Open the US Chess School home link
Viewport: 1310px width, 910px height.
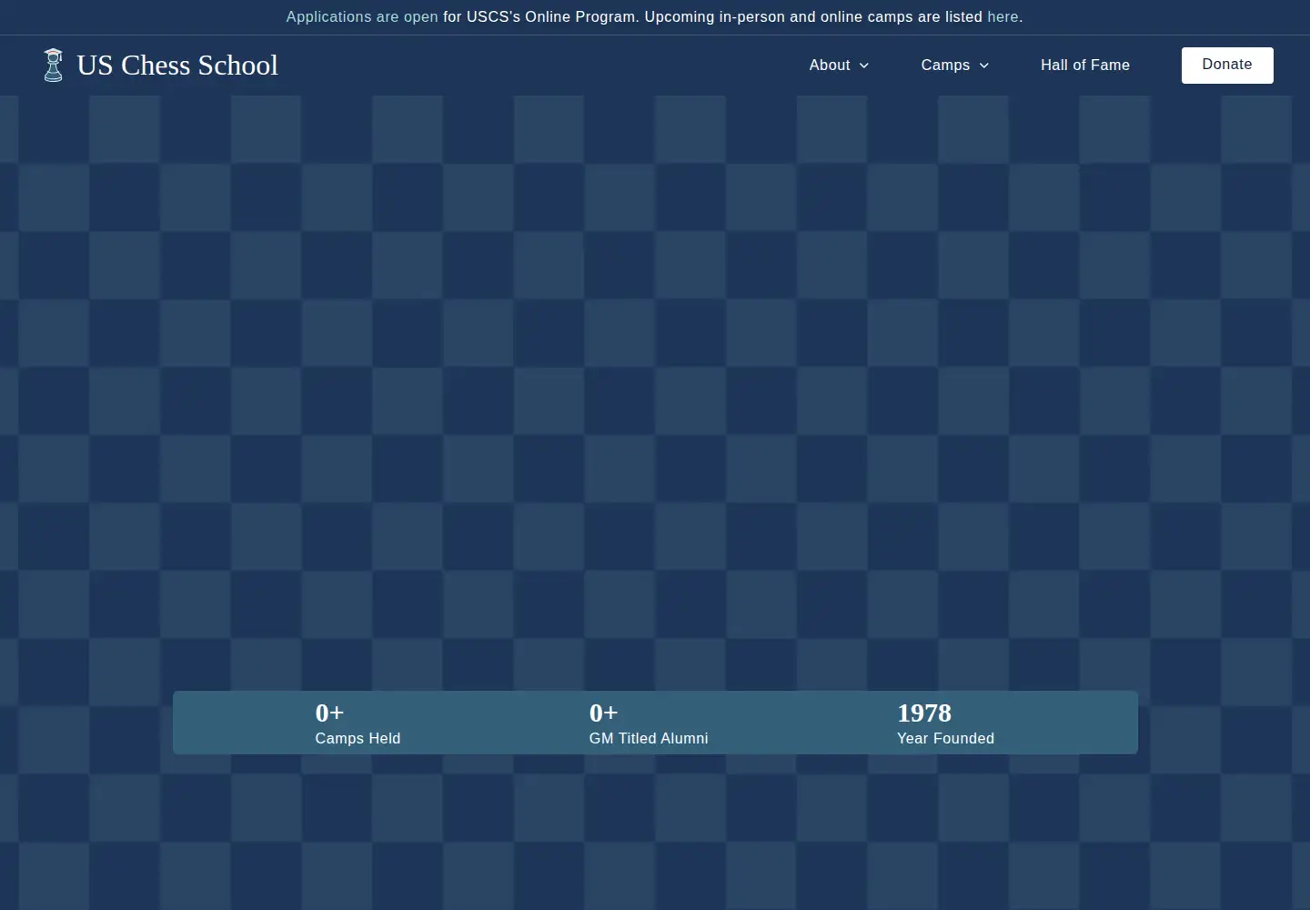[x=161, y=66]
